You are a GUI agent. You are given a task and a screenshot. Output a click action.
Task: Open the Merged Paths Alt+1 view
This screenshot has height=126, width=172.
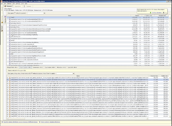pyautogui.click(x=12, y=67)
